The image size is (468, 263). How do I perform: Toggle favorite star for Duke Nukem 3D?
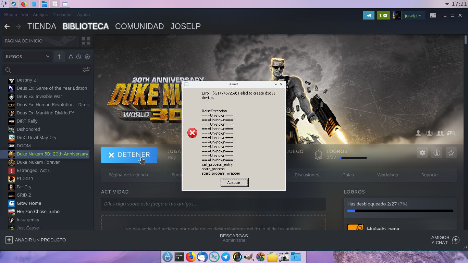click(451, 153)
